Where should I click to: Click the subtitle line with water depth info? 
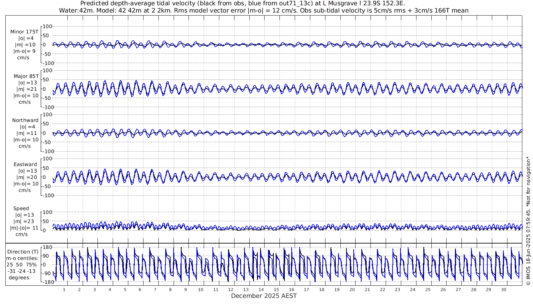pos(263,10)
